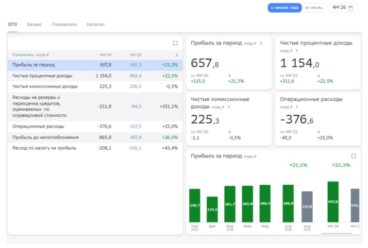Click the 1 154,0 value in table

click(103, 76)
